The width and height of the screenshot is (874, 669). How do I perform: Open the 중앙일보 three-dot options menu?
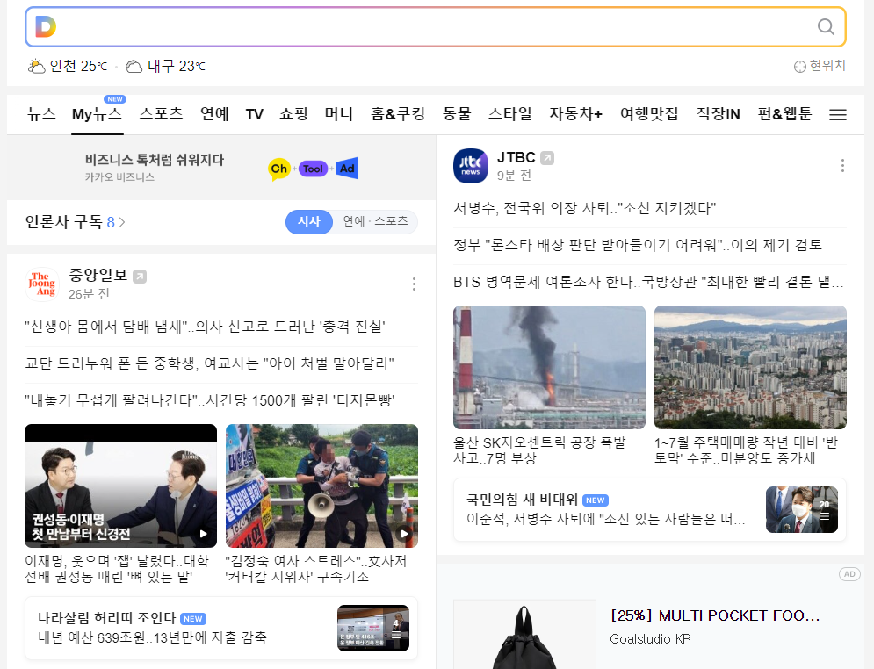tap(414, 284)
